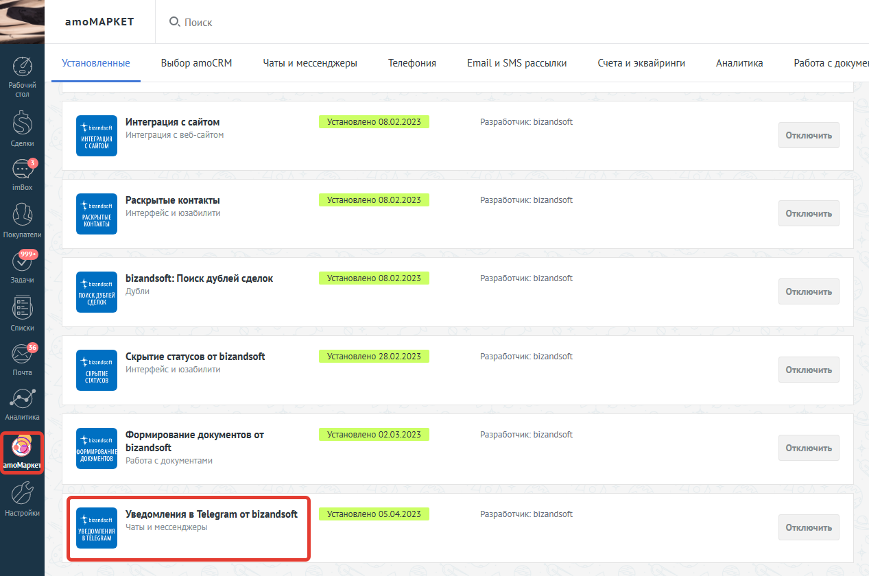Open Формирование документов от bizandsoft title
This screenshot has height=576, width=869.
(195, 441)
